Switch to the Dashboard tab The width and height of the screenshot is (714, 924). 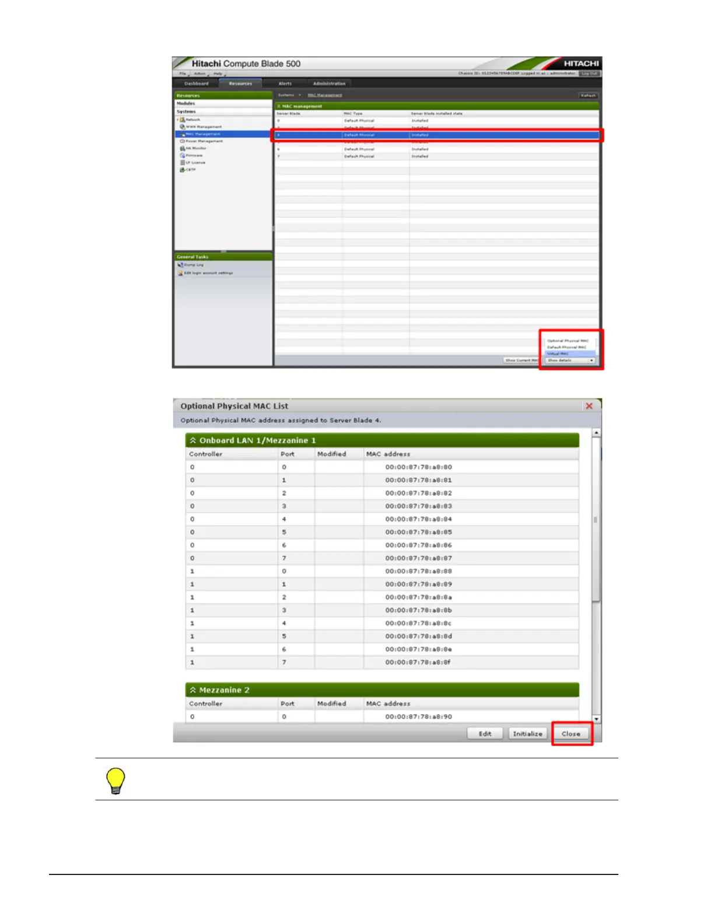tap(197, 83)
